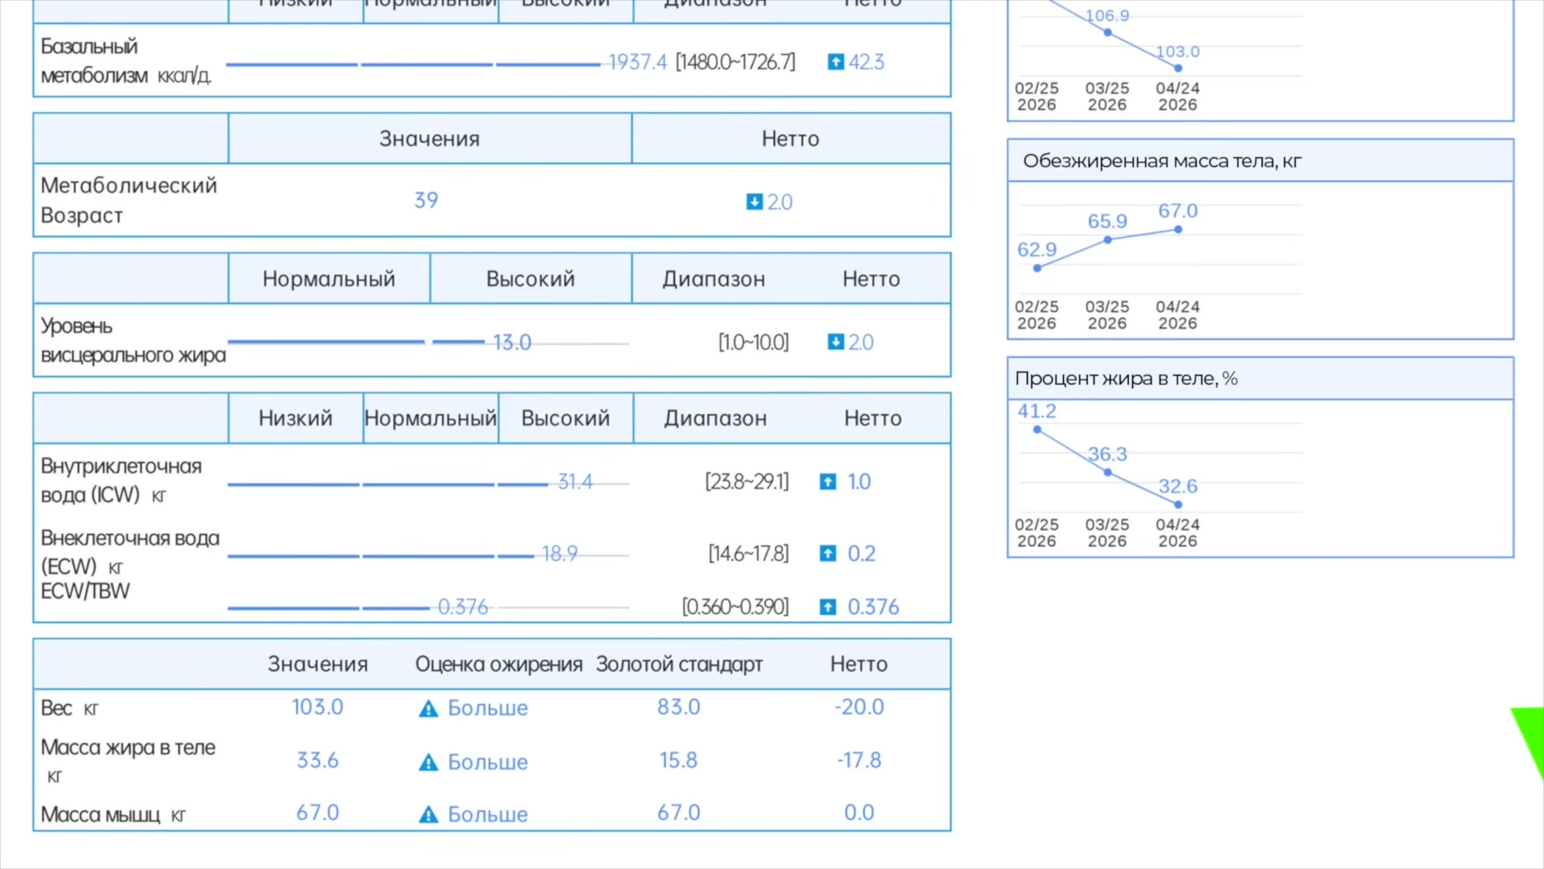Image resolution: width=1544 pixels, height=869 pixels.
Task: Click the netto value 0.0 for Масса мышц
Action: [x=859, y=813]
